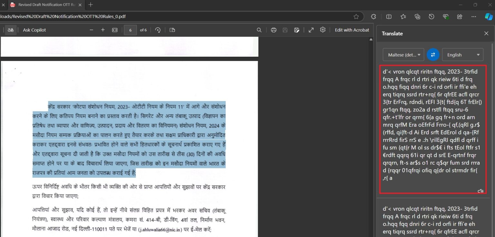Viewport: 495px width, 237px height.
Task: Print the PDF document
Action: [274, 30]
